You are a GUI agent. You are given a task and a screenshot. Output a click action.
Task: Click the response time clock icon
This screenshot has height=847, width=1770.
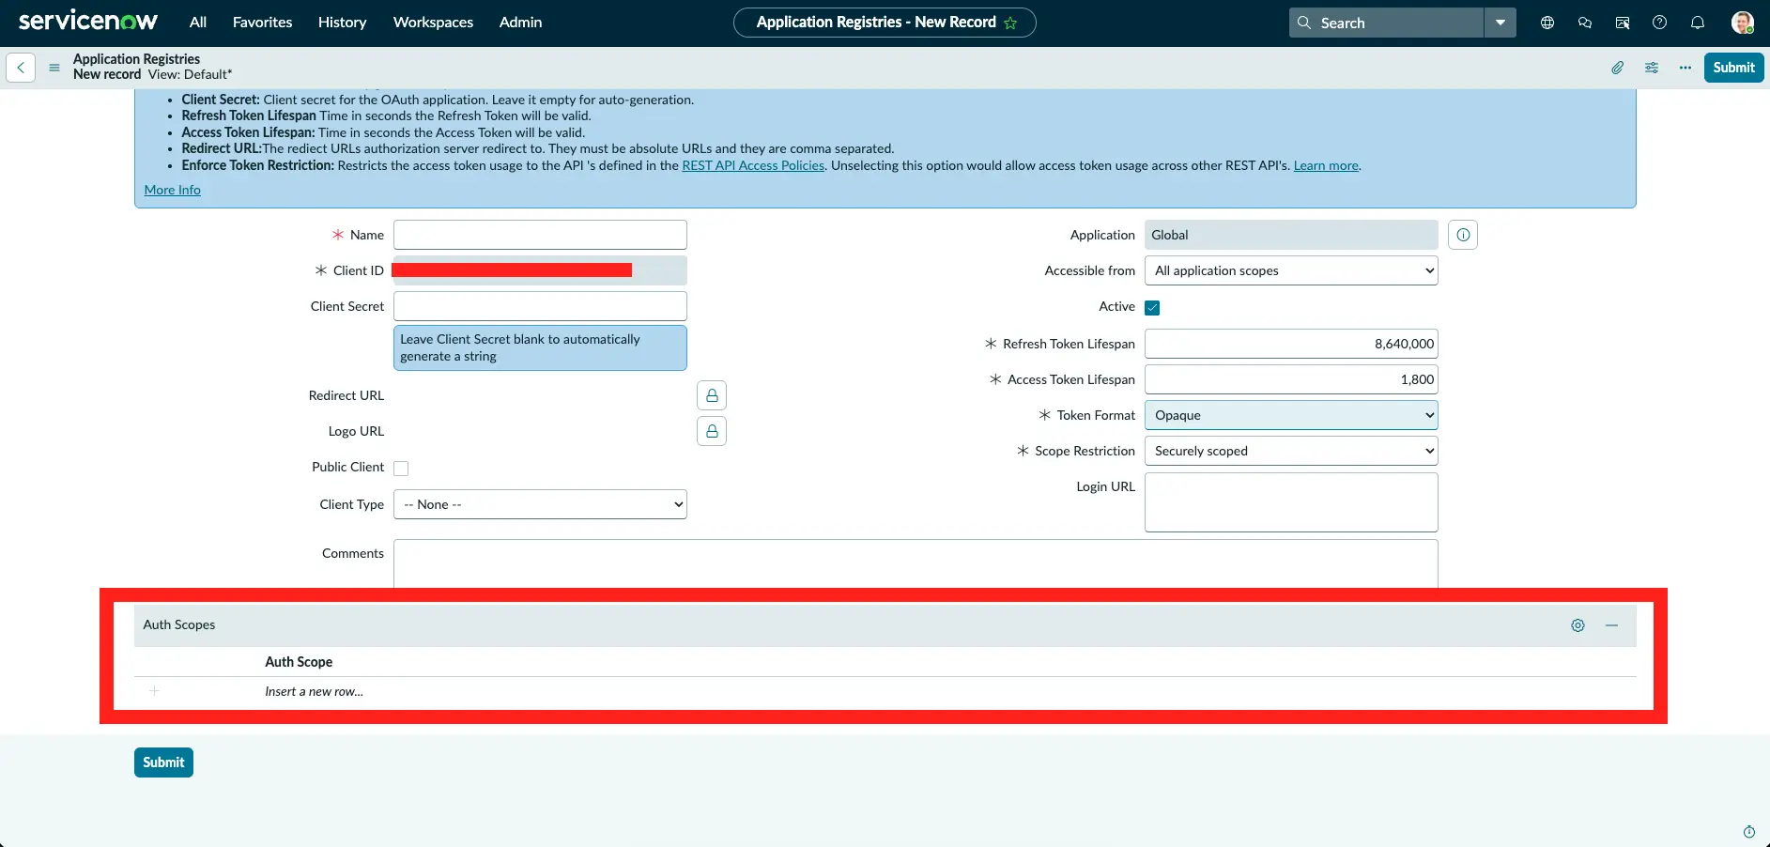1748,832
